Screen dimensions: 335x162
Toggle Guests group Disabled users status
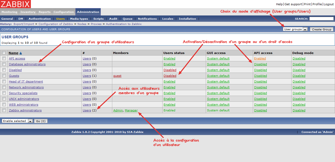pyautogui.click(x=170, y=76)
